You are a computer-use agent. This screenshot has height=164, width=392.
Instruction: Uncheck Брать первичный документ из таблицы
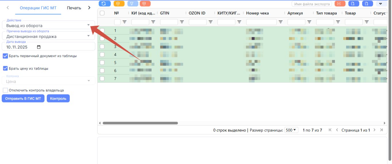pos(5,56)
